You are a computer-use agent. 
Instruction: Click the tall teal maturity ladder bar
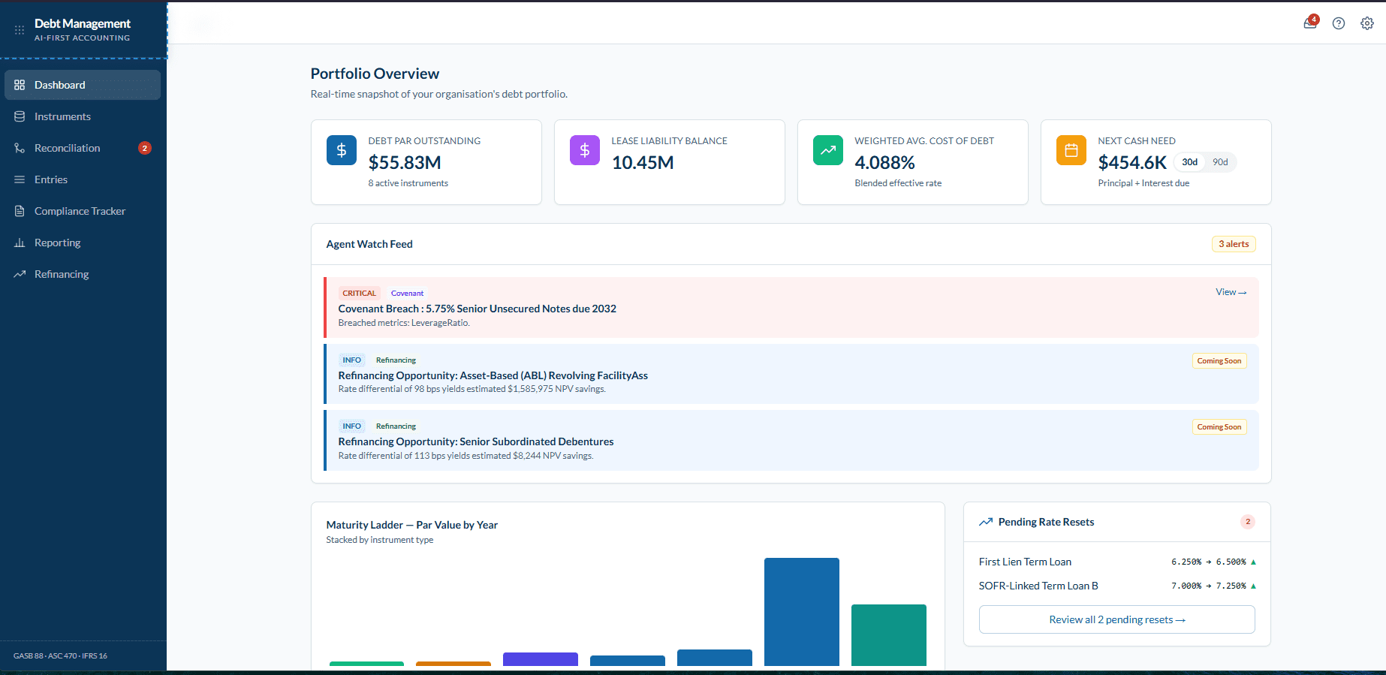(x=889, y=635)
